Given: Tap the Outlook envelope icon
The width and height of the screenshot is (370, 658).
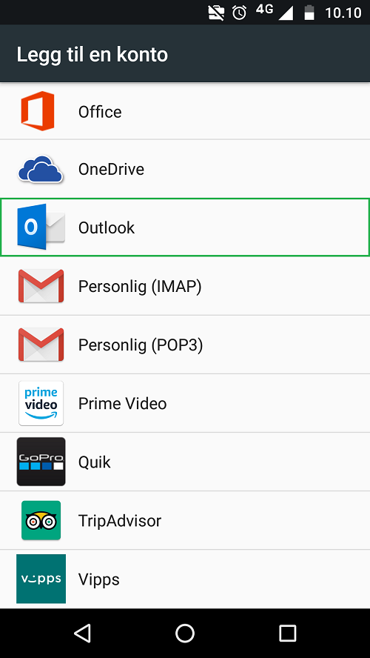Looking at the screenshot, I should coord(41,227).
